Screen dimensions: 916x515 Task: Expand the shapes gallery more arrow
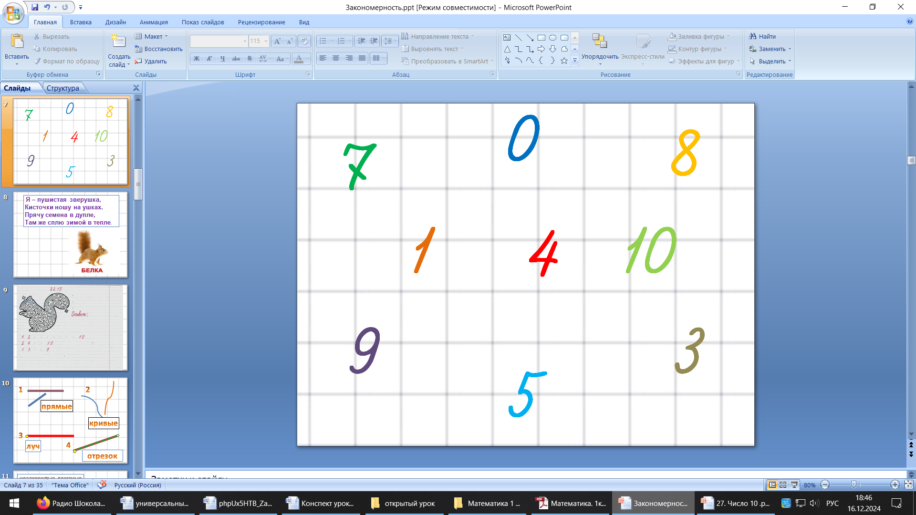click(x=575, y=61)
